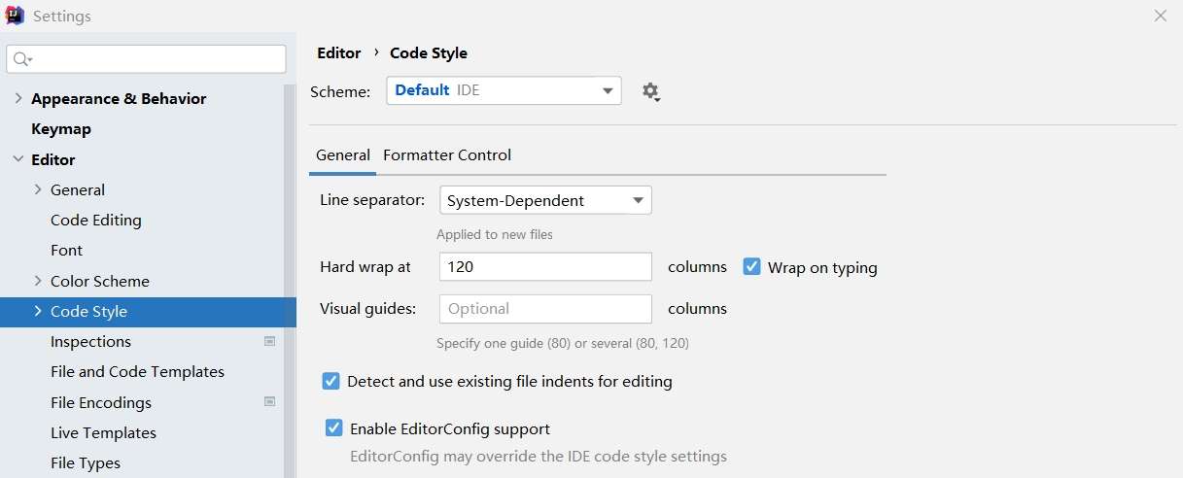
Task: Expand the Appearance & Behavior section
Action: click(x=18, y=98)
